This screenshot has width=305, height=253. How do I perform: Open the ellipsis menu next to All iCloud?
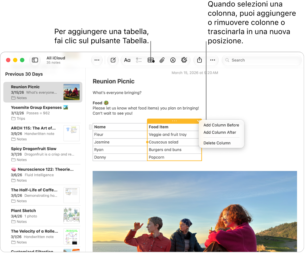[x=97, y=60]
